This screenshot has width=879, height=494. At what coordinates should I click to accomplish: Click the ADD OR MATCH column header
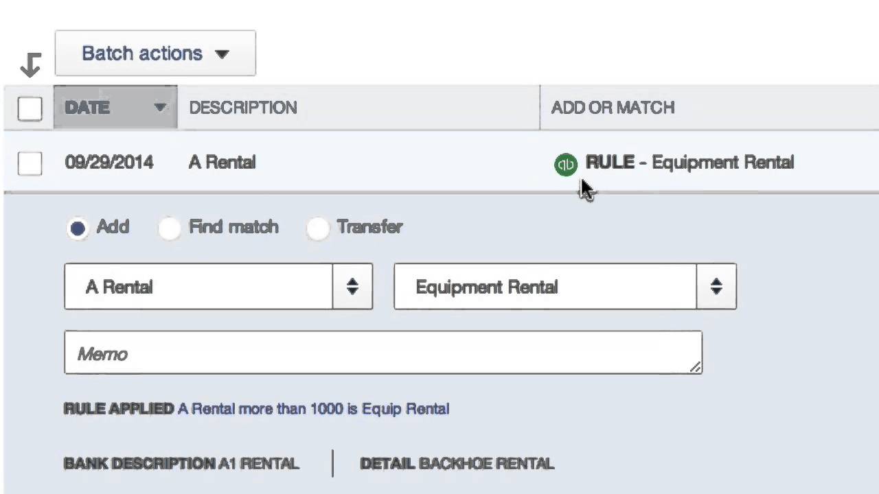(x=613, y=108)
